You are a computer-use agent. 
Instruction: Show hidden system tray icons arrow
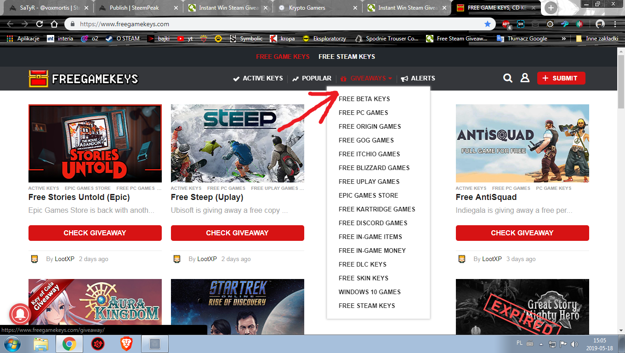click(x=541, y=344)
